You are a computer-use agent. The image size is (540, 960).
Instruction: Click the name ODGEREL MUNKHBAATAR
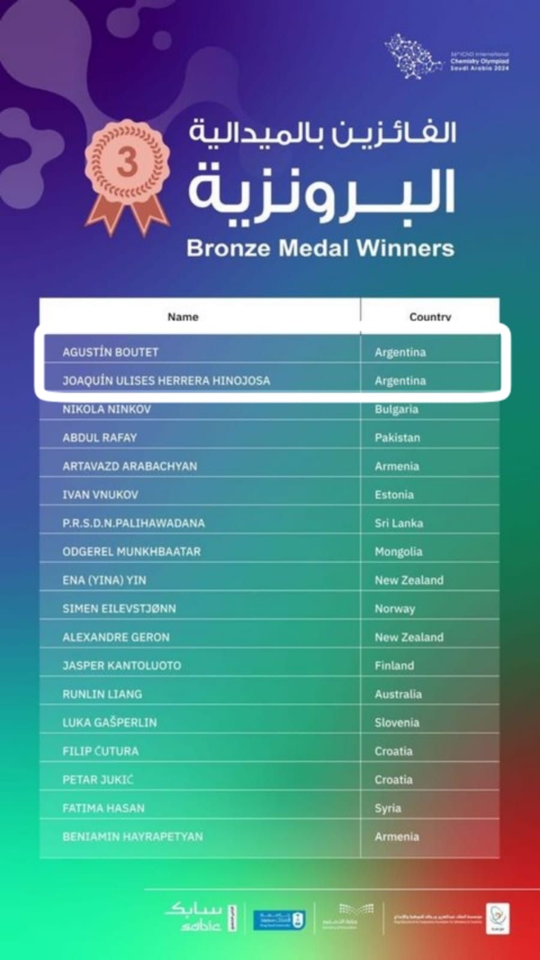tap(131, 551)
